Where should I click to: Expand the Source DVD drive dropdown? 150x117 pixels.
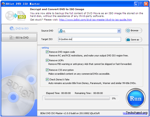[x=119, y=31]
